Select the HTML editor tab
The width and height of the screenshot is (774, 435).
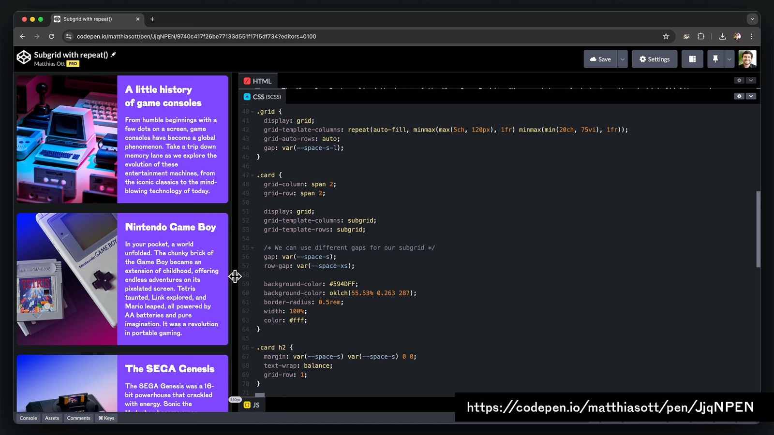click(x=258, y=81)
